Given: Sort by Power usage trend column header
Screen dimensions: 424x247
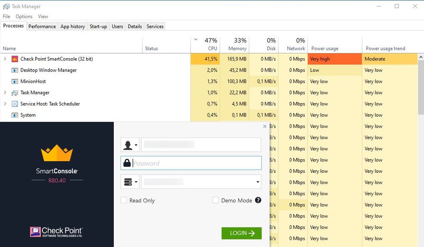Looking at the screenshot, I should 390,45.
